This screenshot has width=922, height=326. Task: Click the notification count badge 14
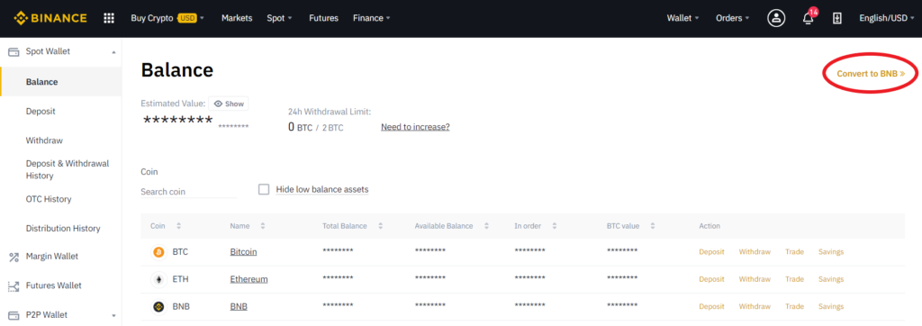click(813, 12)
